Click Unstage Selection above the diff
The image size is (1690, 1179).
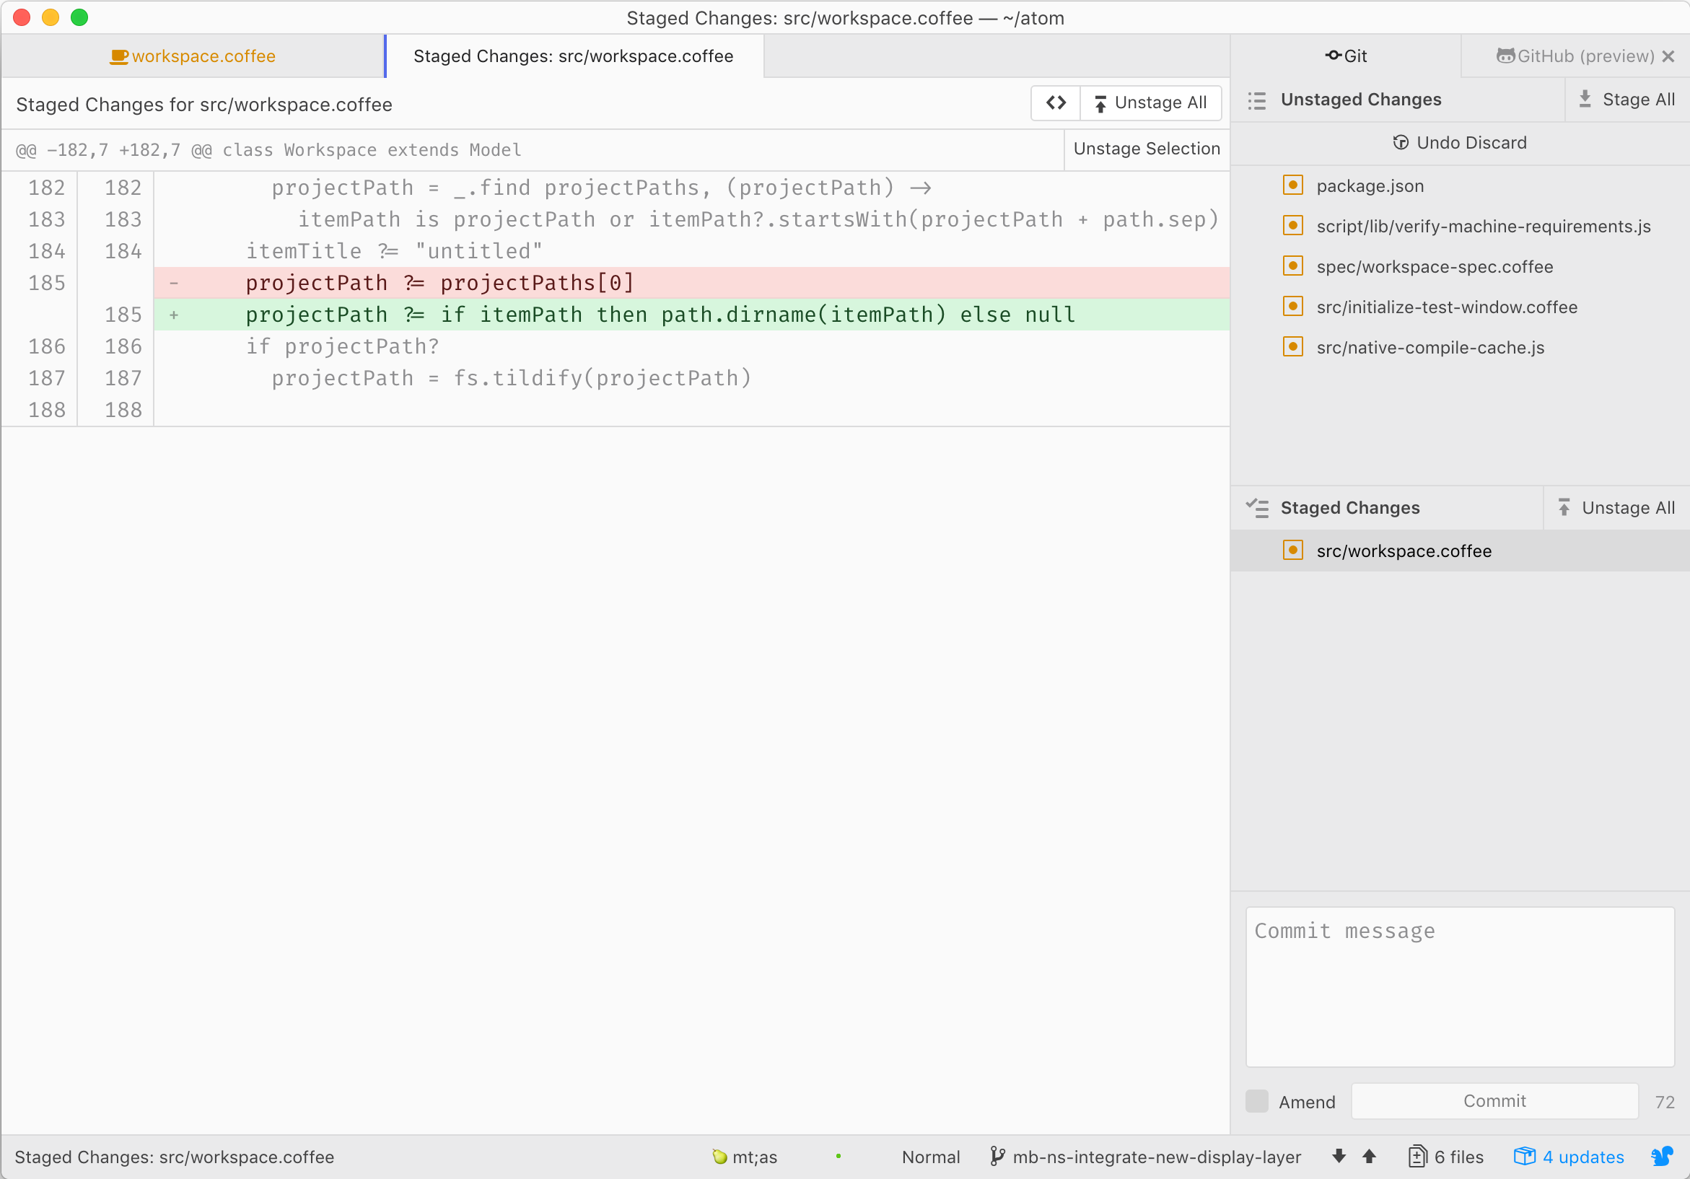pyautogui.click(x=1146, y=149)
